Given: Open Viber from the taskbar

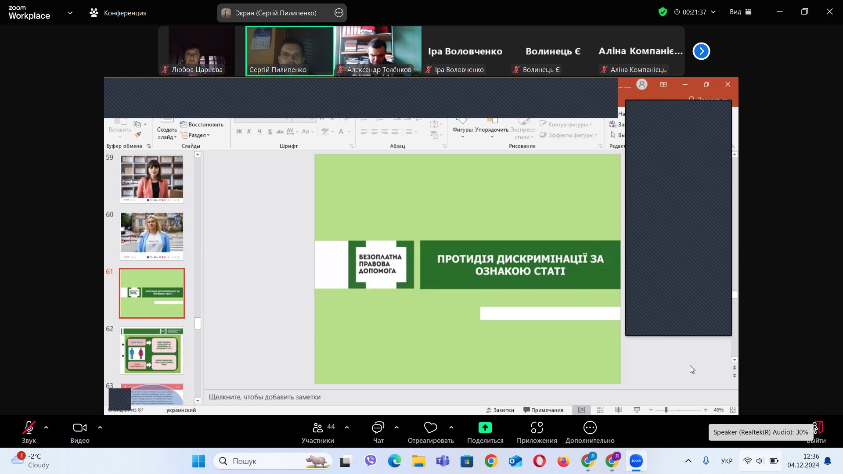Looking at the screenshot, I should [371, 461].
